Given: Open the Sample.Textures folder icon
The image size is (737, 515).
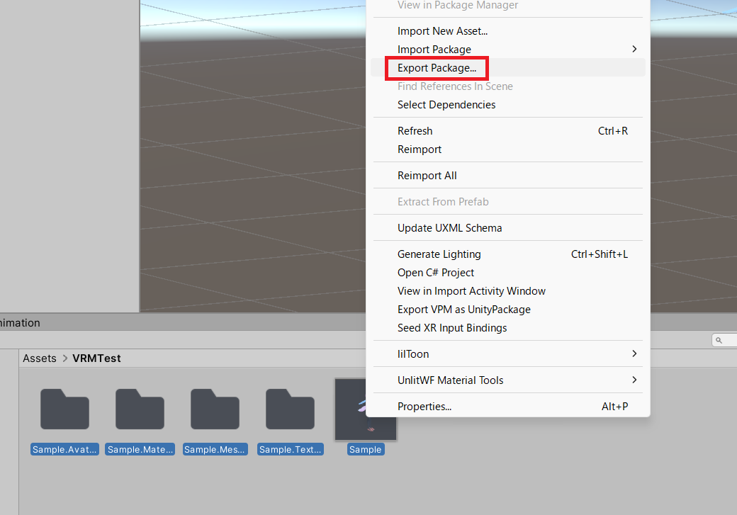Looking at the screenshot, I should (290, 409).
